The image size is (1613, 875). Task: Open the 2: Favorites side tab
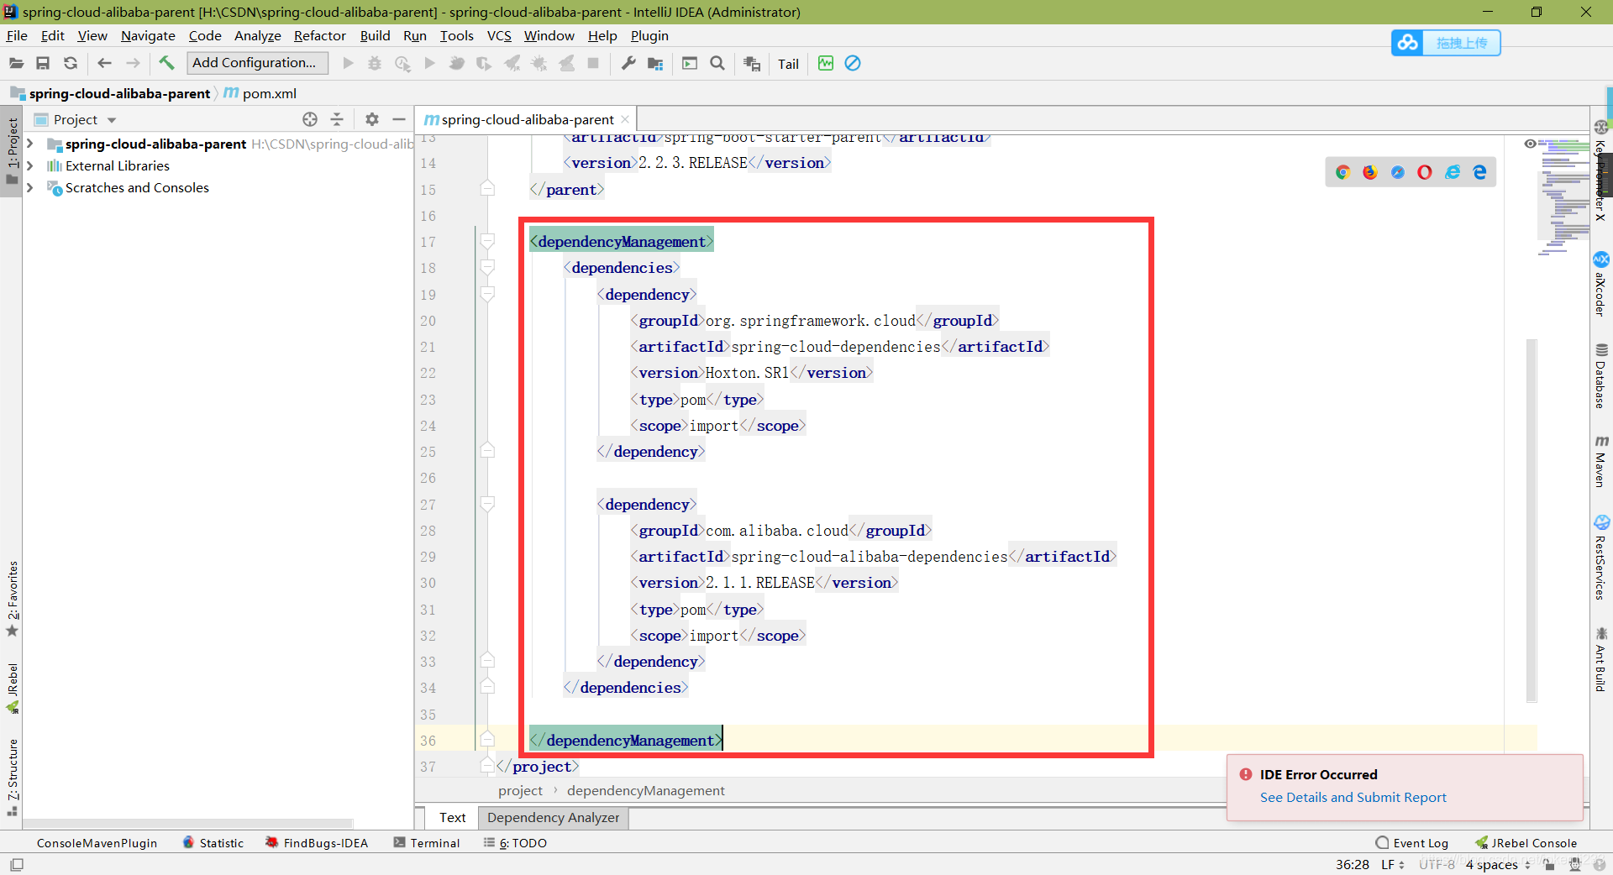coord(12,598)
